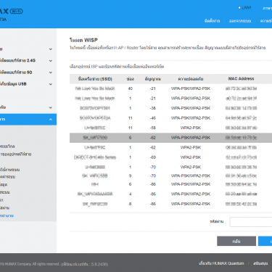
Task: Click the channel column header ช่อง
Action: click(130, 79)
